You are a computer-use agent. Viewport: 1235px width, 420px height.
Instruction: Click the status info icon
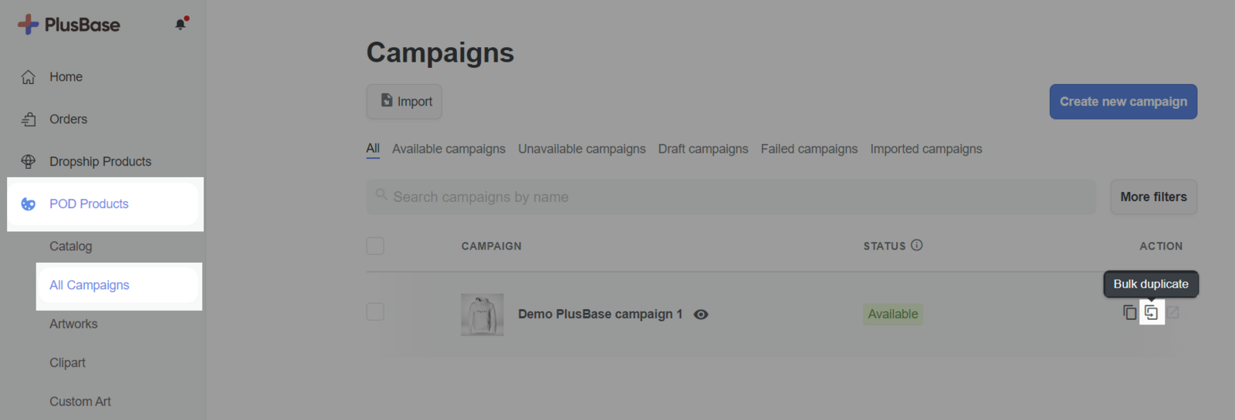[916, 245]
